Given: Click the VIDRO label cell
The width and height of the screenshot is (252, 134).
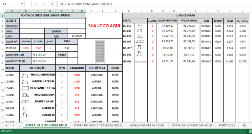Looking at the screenshot, I should [x=62, y=55].
